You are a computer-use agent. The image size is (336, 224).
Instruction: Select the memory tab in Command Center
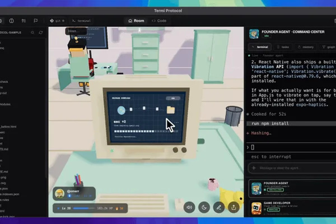click(x=306, y=47)
